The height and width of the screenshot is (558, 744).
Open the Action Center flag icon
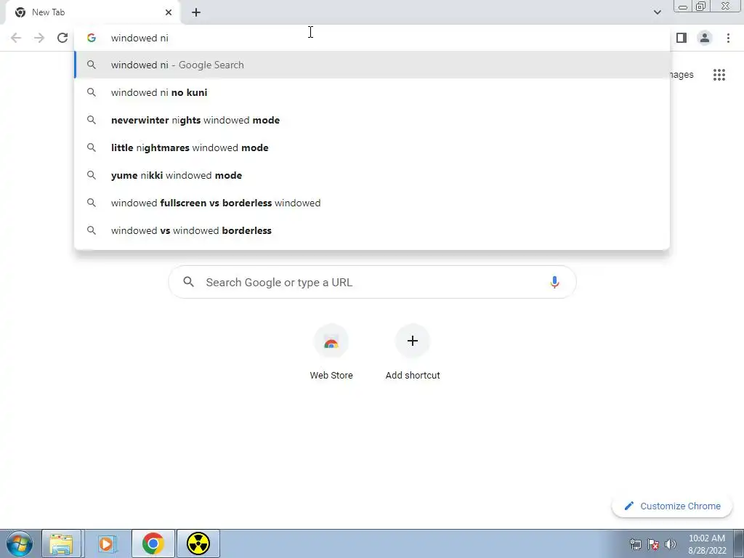(x=653, y=544)
